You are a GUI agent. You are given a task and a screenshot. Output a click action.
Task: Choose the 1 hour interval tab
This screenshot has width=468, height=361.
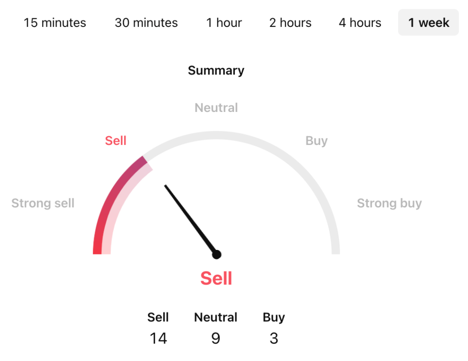coord(224,22)
